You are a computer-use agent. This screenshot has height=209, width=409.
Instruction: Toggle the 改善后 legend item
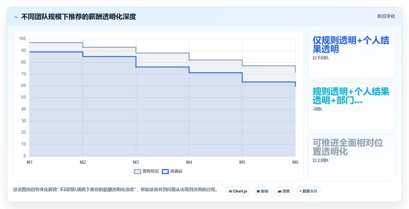pyautogui.click(x=172, y=171)
